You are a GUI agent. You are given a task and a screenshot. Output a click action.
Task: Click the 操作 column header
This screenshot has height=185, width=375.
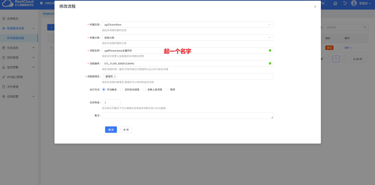pos(347,38)
